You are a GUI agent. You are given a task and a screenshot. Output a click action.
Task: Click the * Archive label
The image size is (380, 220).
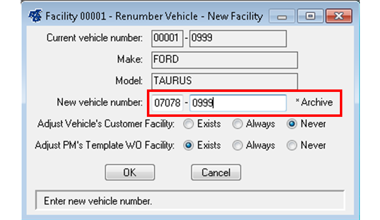(314, 103)
